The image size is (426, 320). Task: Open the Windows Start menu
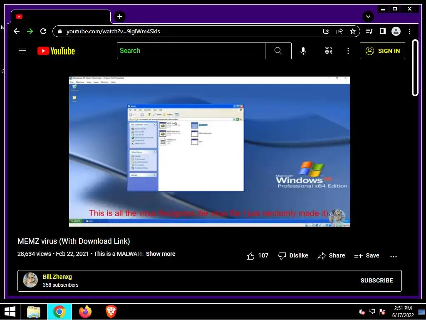click(x=10, y=312)
